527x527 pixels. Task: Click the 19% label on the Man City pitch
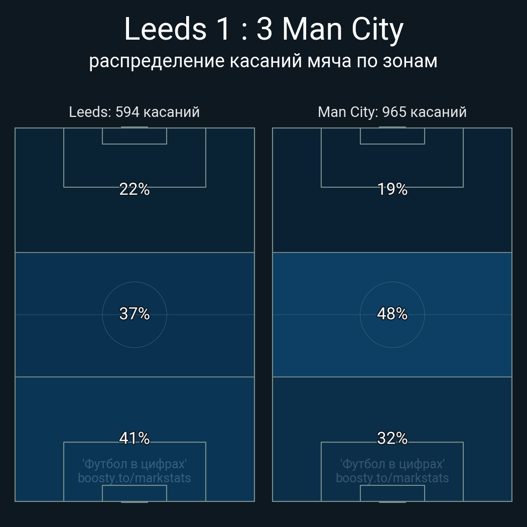[x=392, y=189]
